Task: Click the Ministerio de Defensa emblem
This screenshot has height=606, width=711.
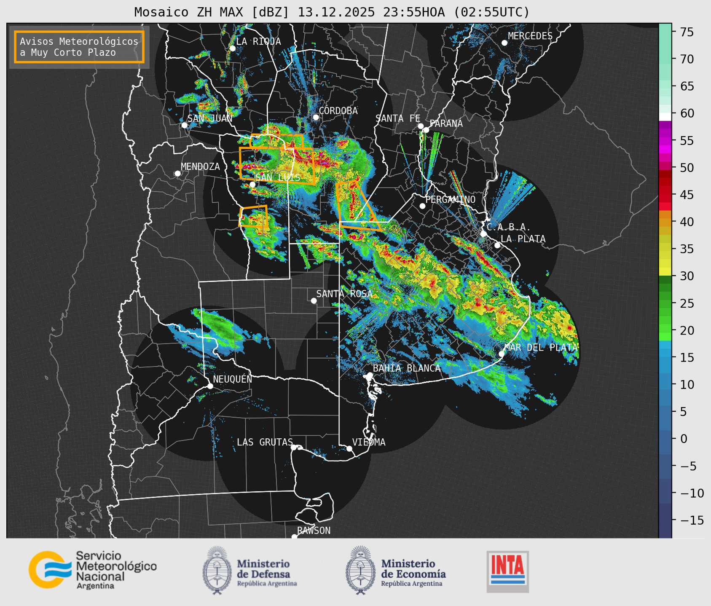Action: 217,570
